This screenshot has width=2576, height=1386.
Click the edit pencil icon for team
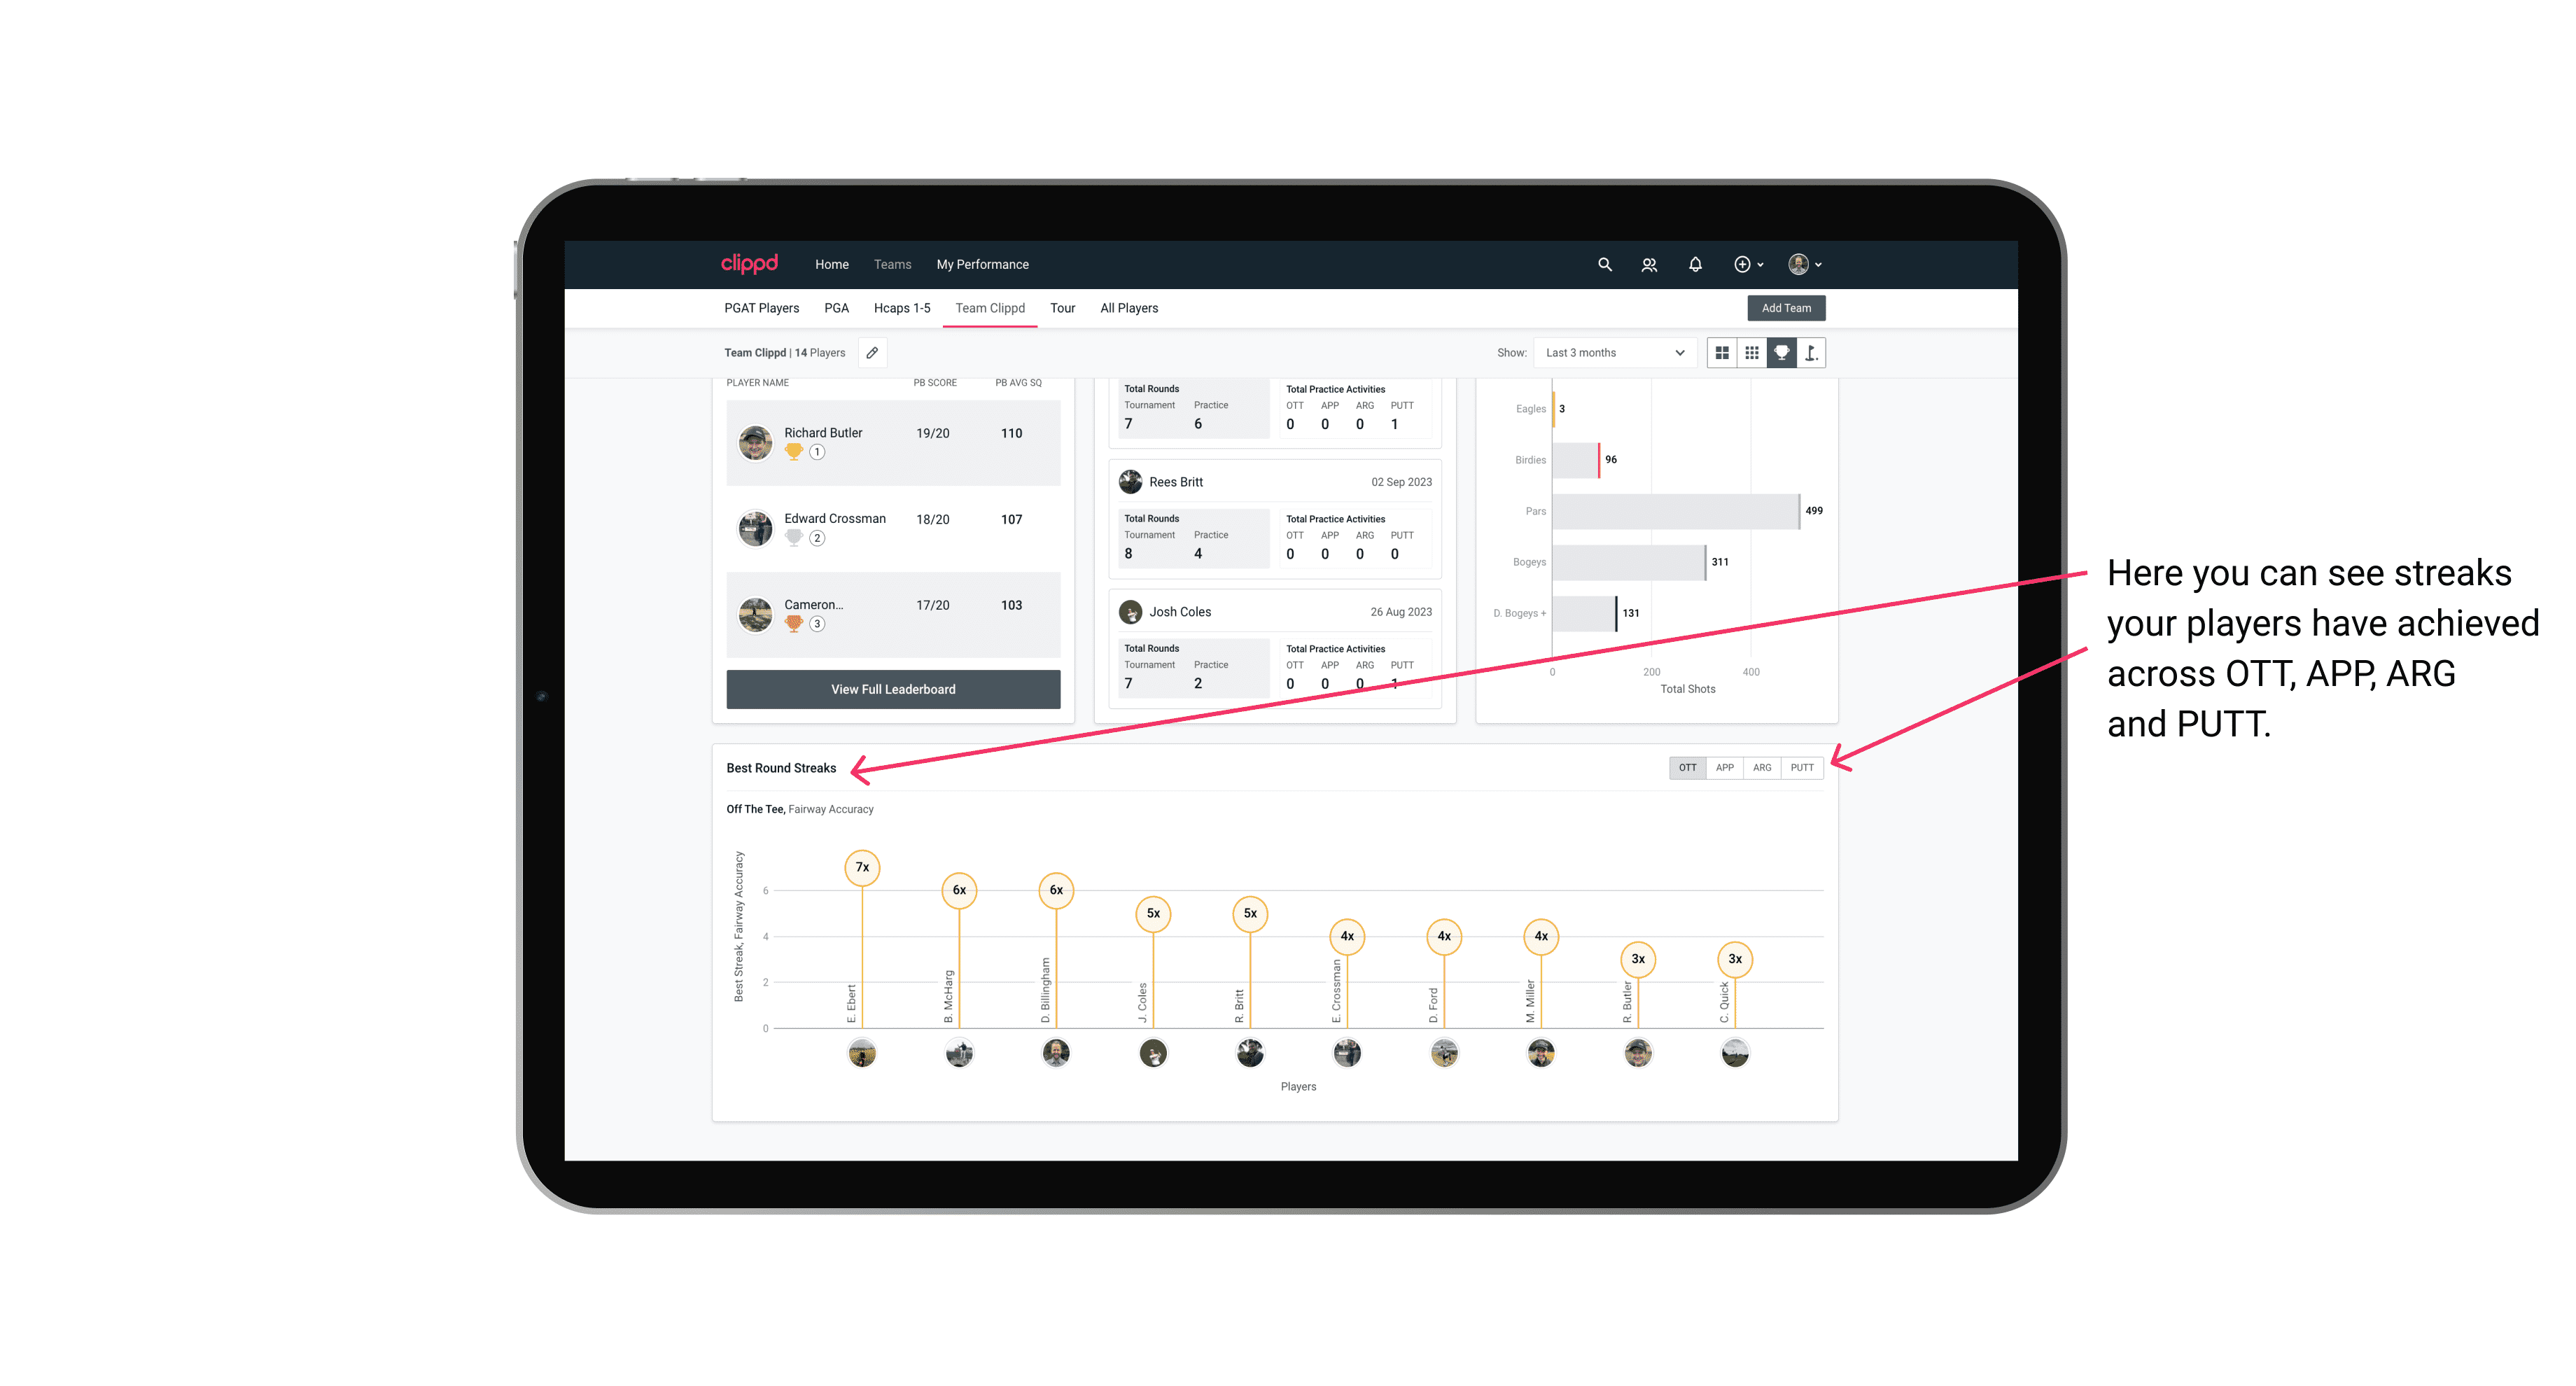[871, 353]
